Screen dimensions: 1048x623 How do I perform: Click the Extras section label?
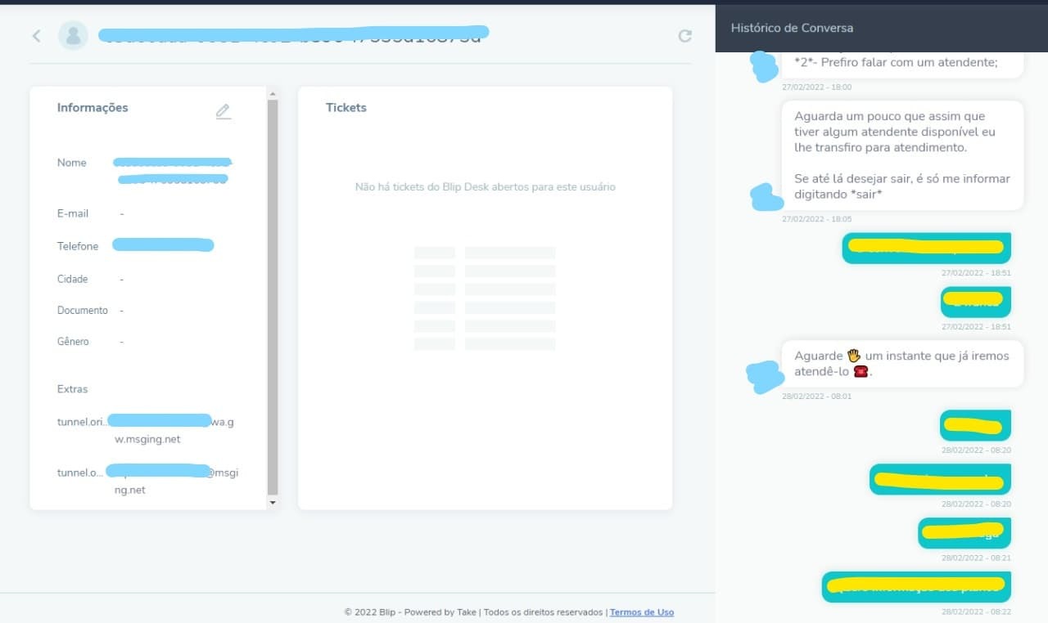point(72,389)
